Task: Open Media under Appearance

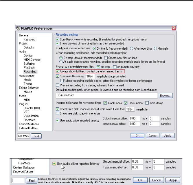Action: [x=27, y=80]
